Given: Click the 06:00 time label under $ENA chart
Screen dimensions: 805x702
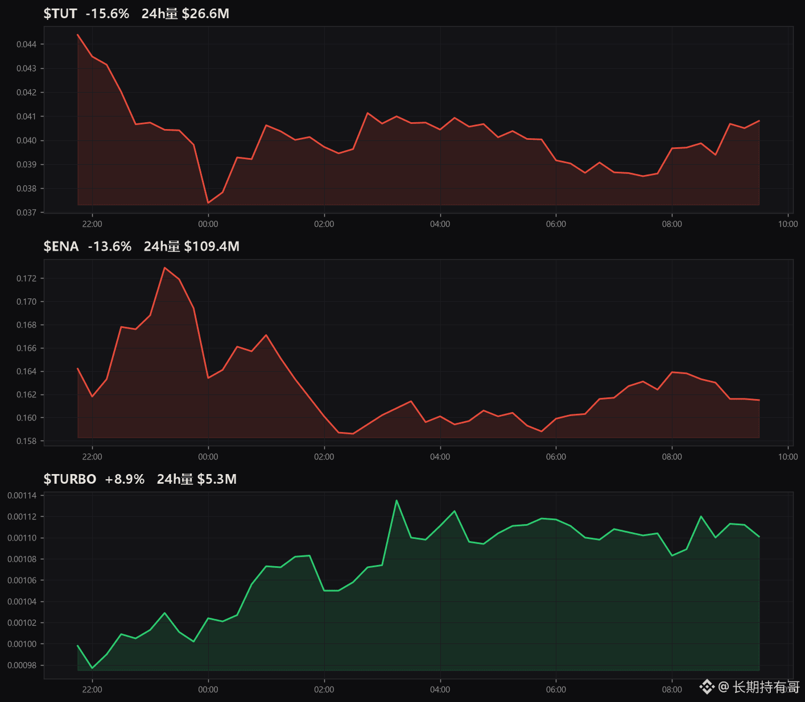Looking at the screenshot, I should point(556,456).
